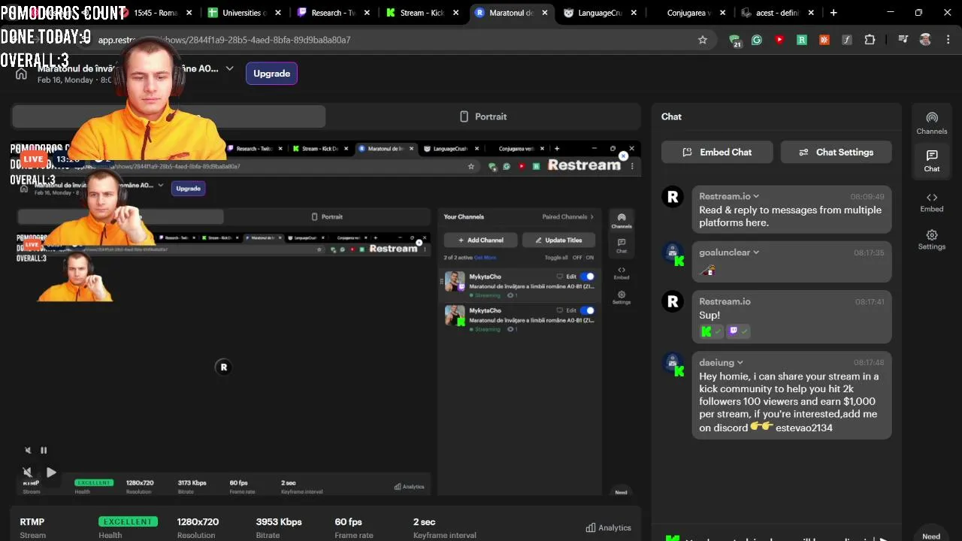Click the pause icon in the preview
Image resolution: width=962 pixels, height=541 pixels.
click(x=44, y=450)
